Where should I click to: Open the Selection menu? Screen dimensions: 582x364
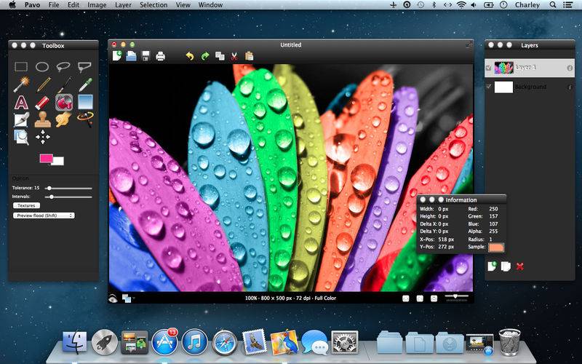[x=154, y=5]
